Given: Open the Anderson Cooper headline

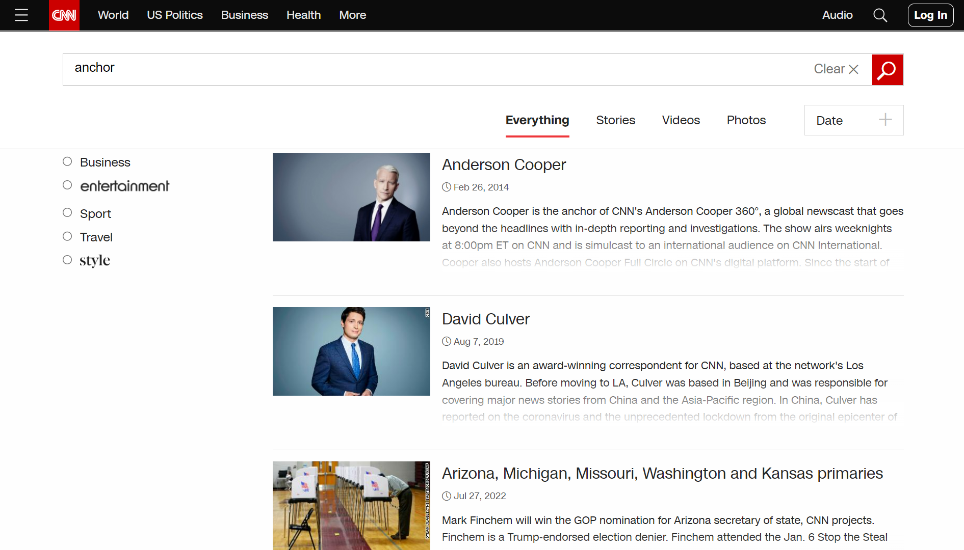Looking at the screenshot, I should click(504, 165).
